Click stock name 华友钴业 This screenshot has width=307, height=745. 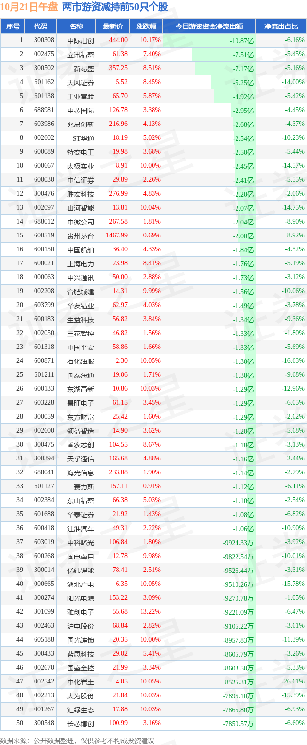click(81, 305)
